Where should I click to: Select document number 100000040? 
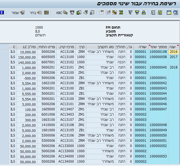158,67
